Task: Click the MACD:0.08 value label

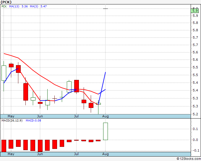Action: pyautogui.click(x=33, y=121)
